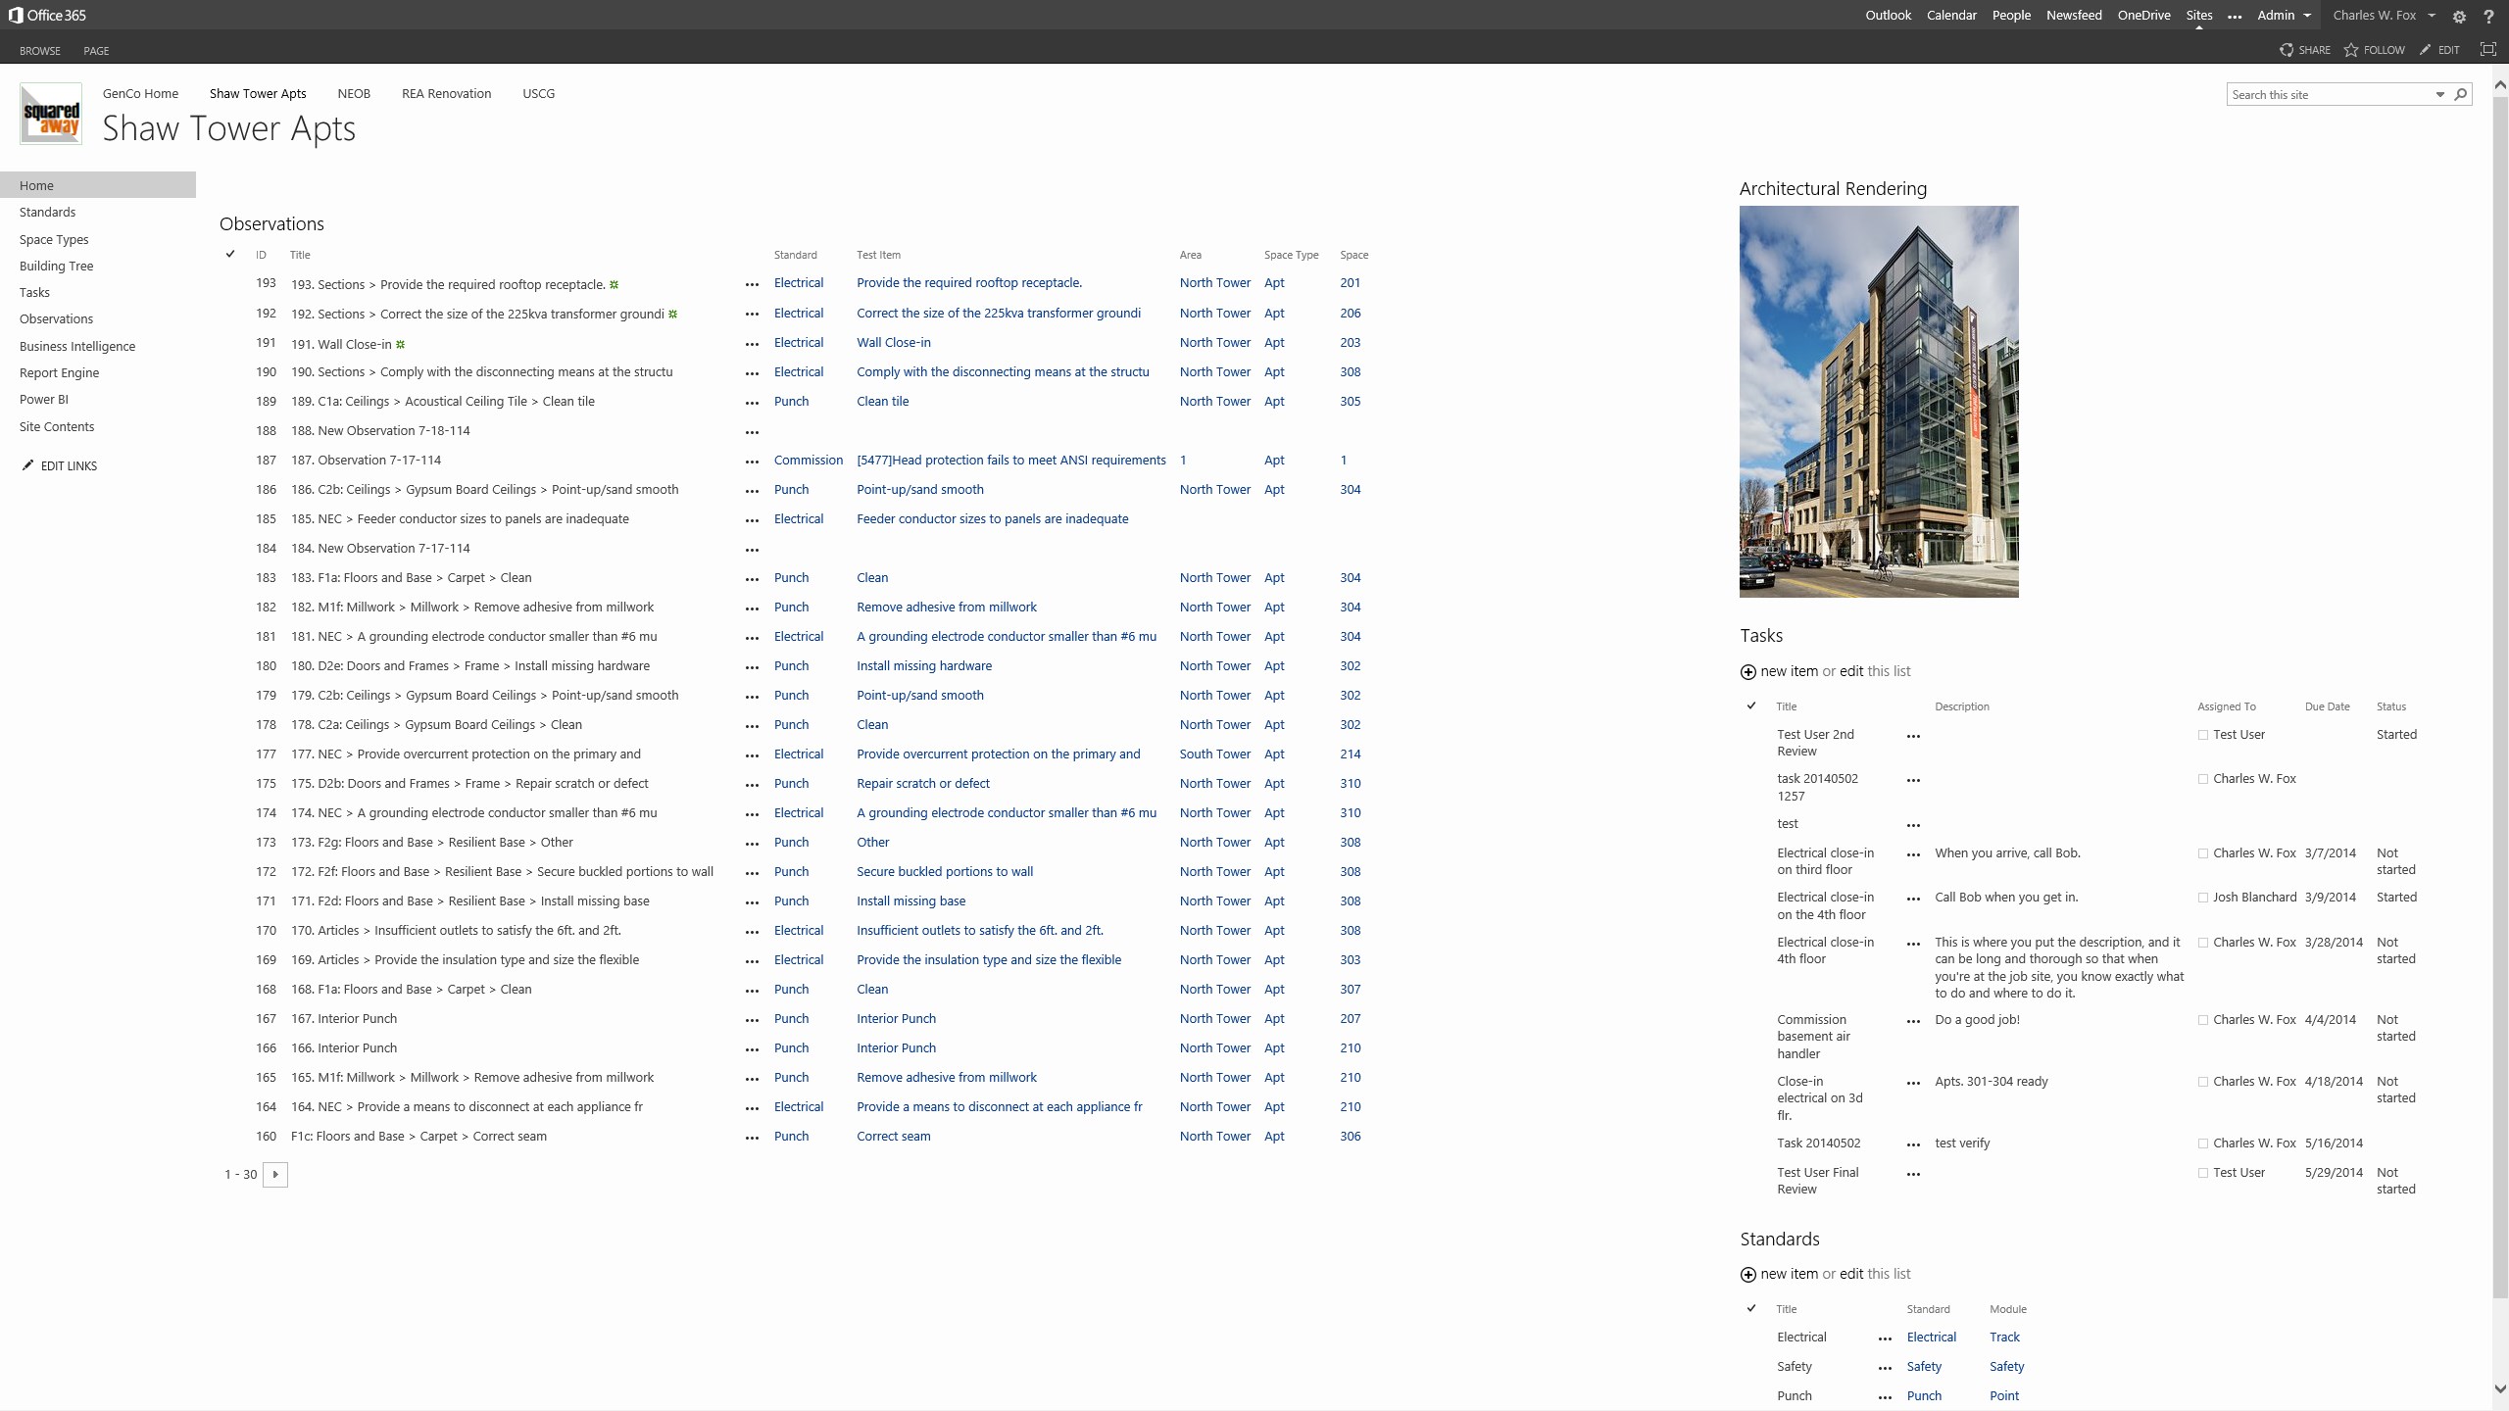
Task: Open the ellipsis menu for observation 193
Action: (x=752, y=285)
